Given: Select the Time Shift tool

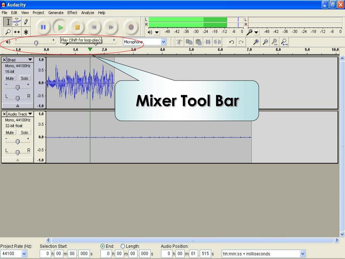Looking at the screenshot, I should click(x=17, y=32).
